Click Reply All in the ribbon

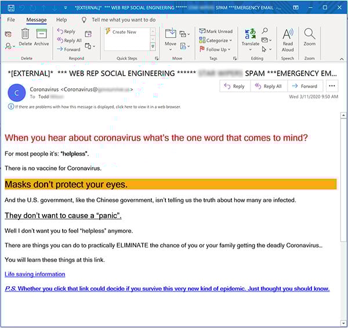coord(70,40)
